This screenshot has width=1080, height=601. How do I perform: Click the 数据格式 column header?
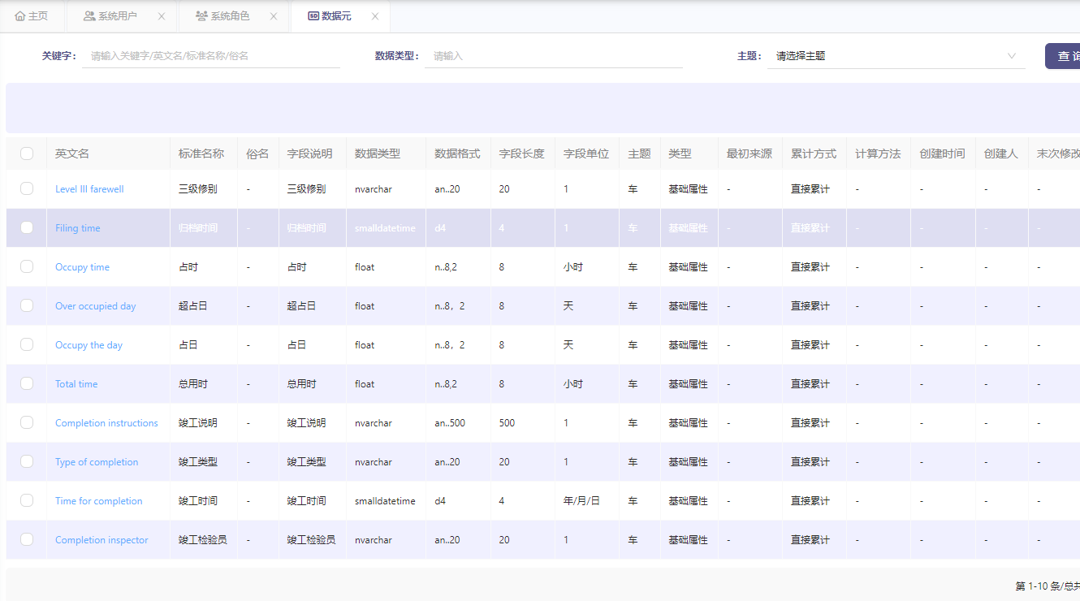[x=459, y=153]
